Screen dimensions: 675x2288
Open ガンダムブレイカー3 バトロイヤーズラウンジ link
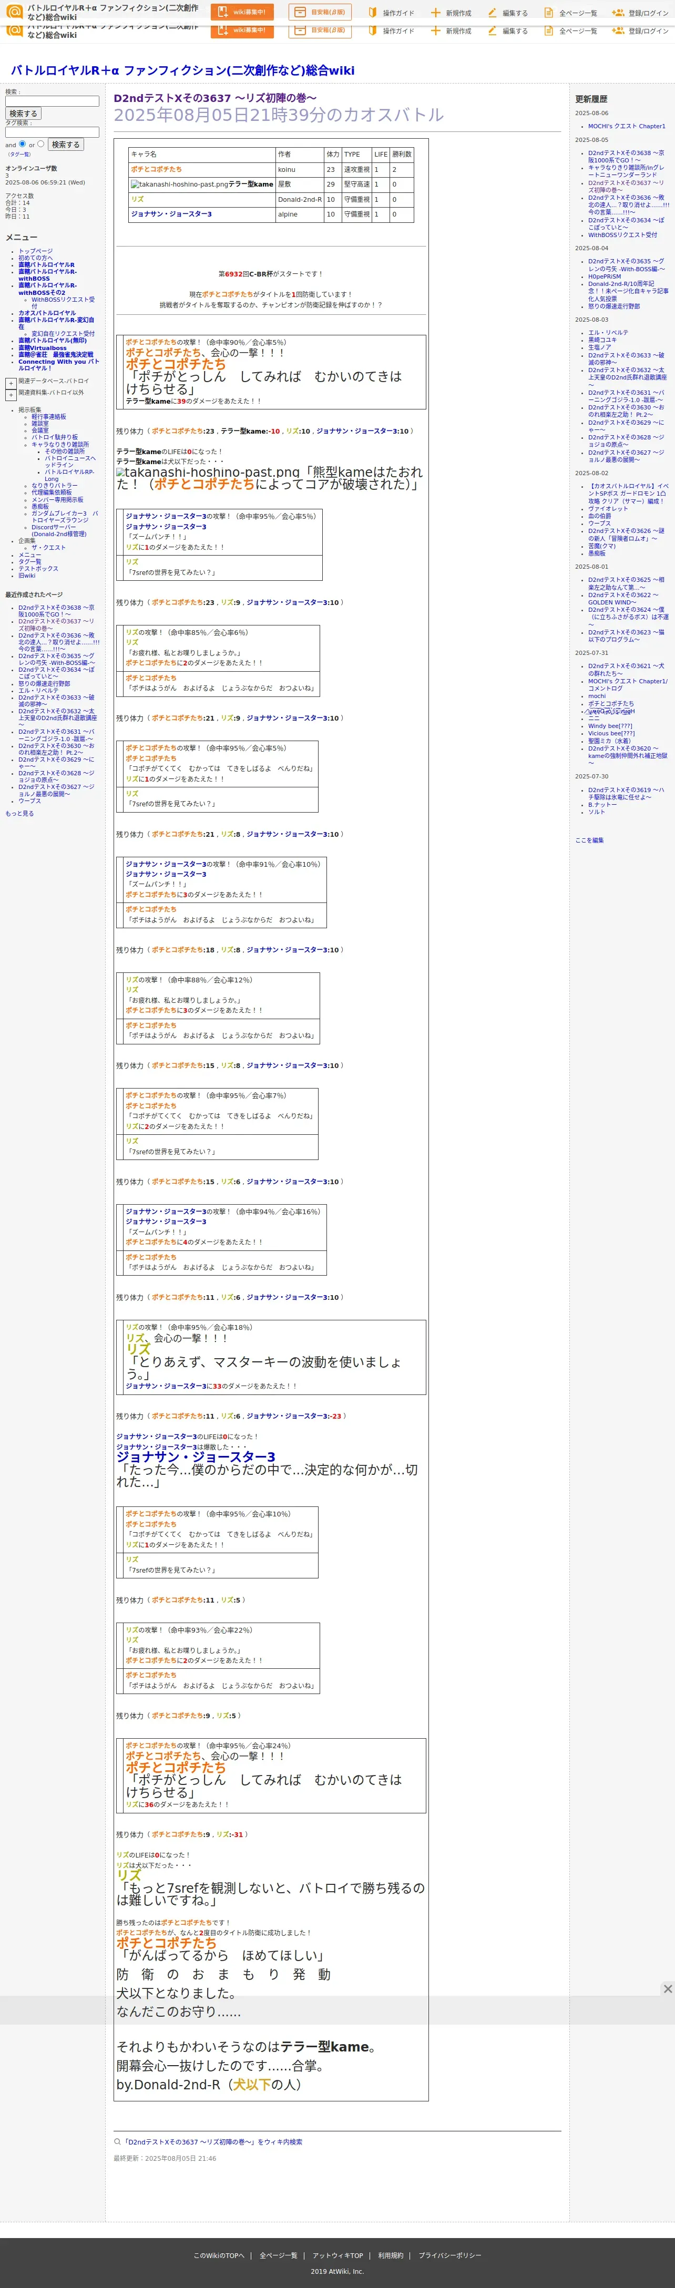[x=65, y=517]
